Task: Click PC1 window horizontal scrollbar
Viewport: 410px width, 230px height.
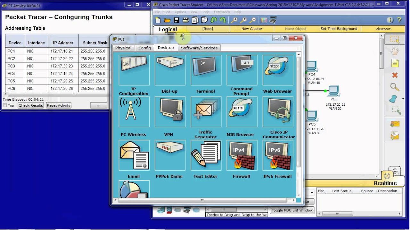Action: click(202, 200)
